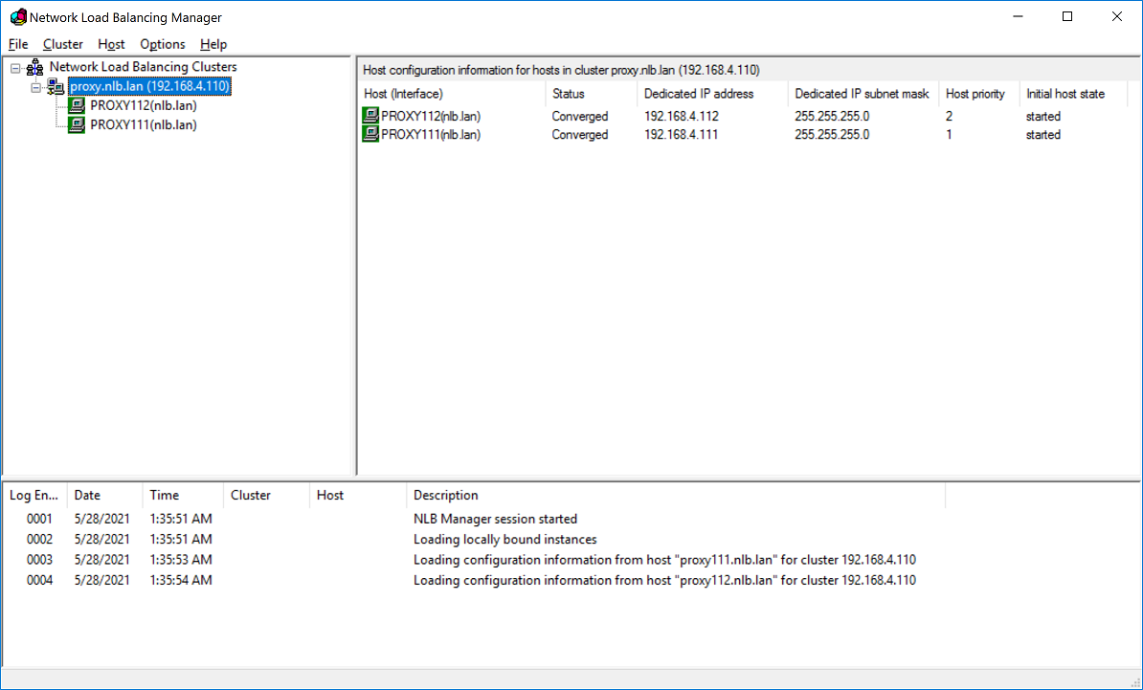Click Converged status of PROXY112 row

[x=579, y=116]
